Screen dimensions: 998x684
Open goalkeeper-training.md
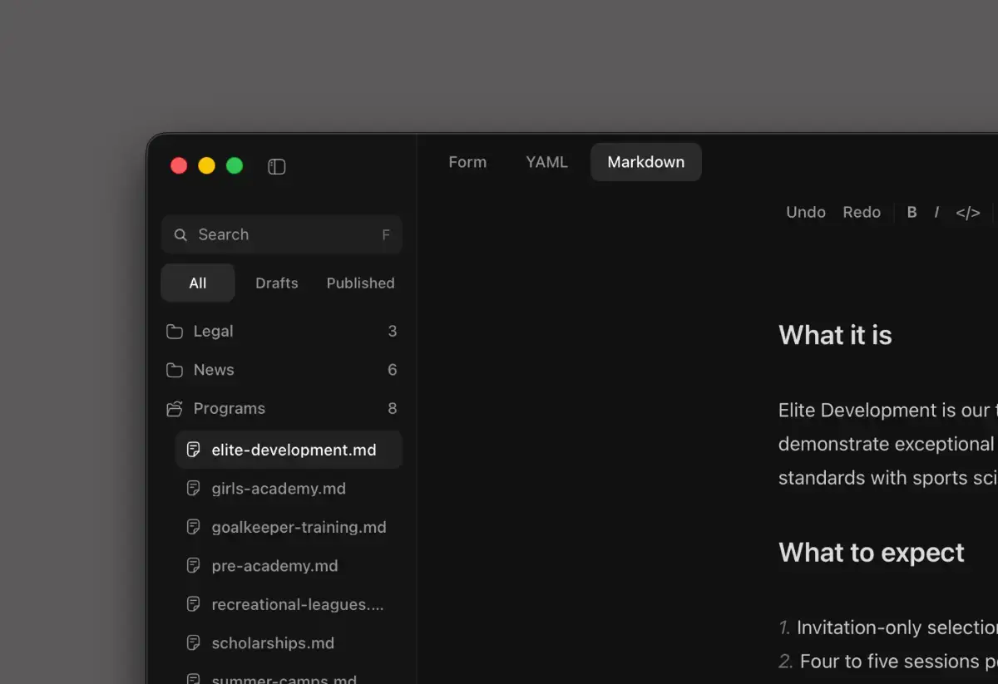click(x=289, y=527)
